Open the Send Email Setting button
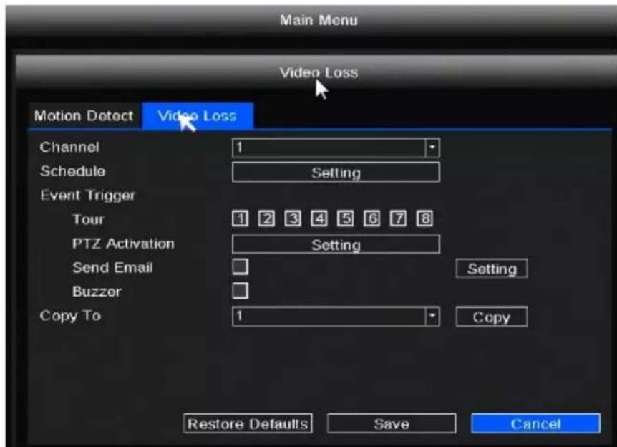The height and width of the screenshot is (447, 617). [492, 269]
